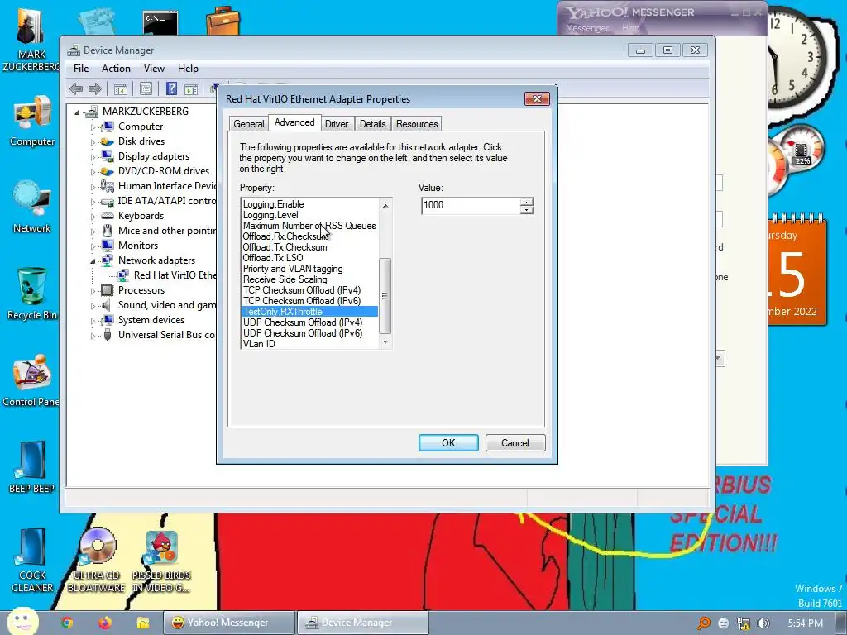Decrease the Value spinner with down arrow
This screenshot has width=847, height=635.
click(526, 209)
